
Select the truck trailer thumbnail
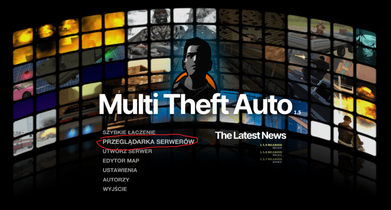click(320, 44)
